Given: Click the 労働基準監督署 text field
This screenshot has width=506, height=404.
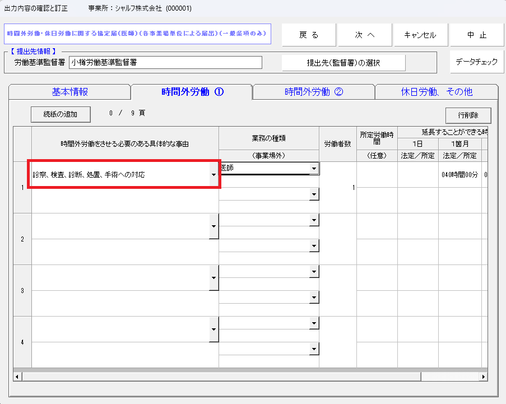Looking at the screenshot, I should 165,62.
